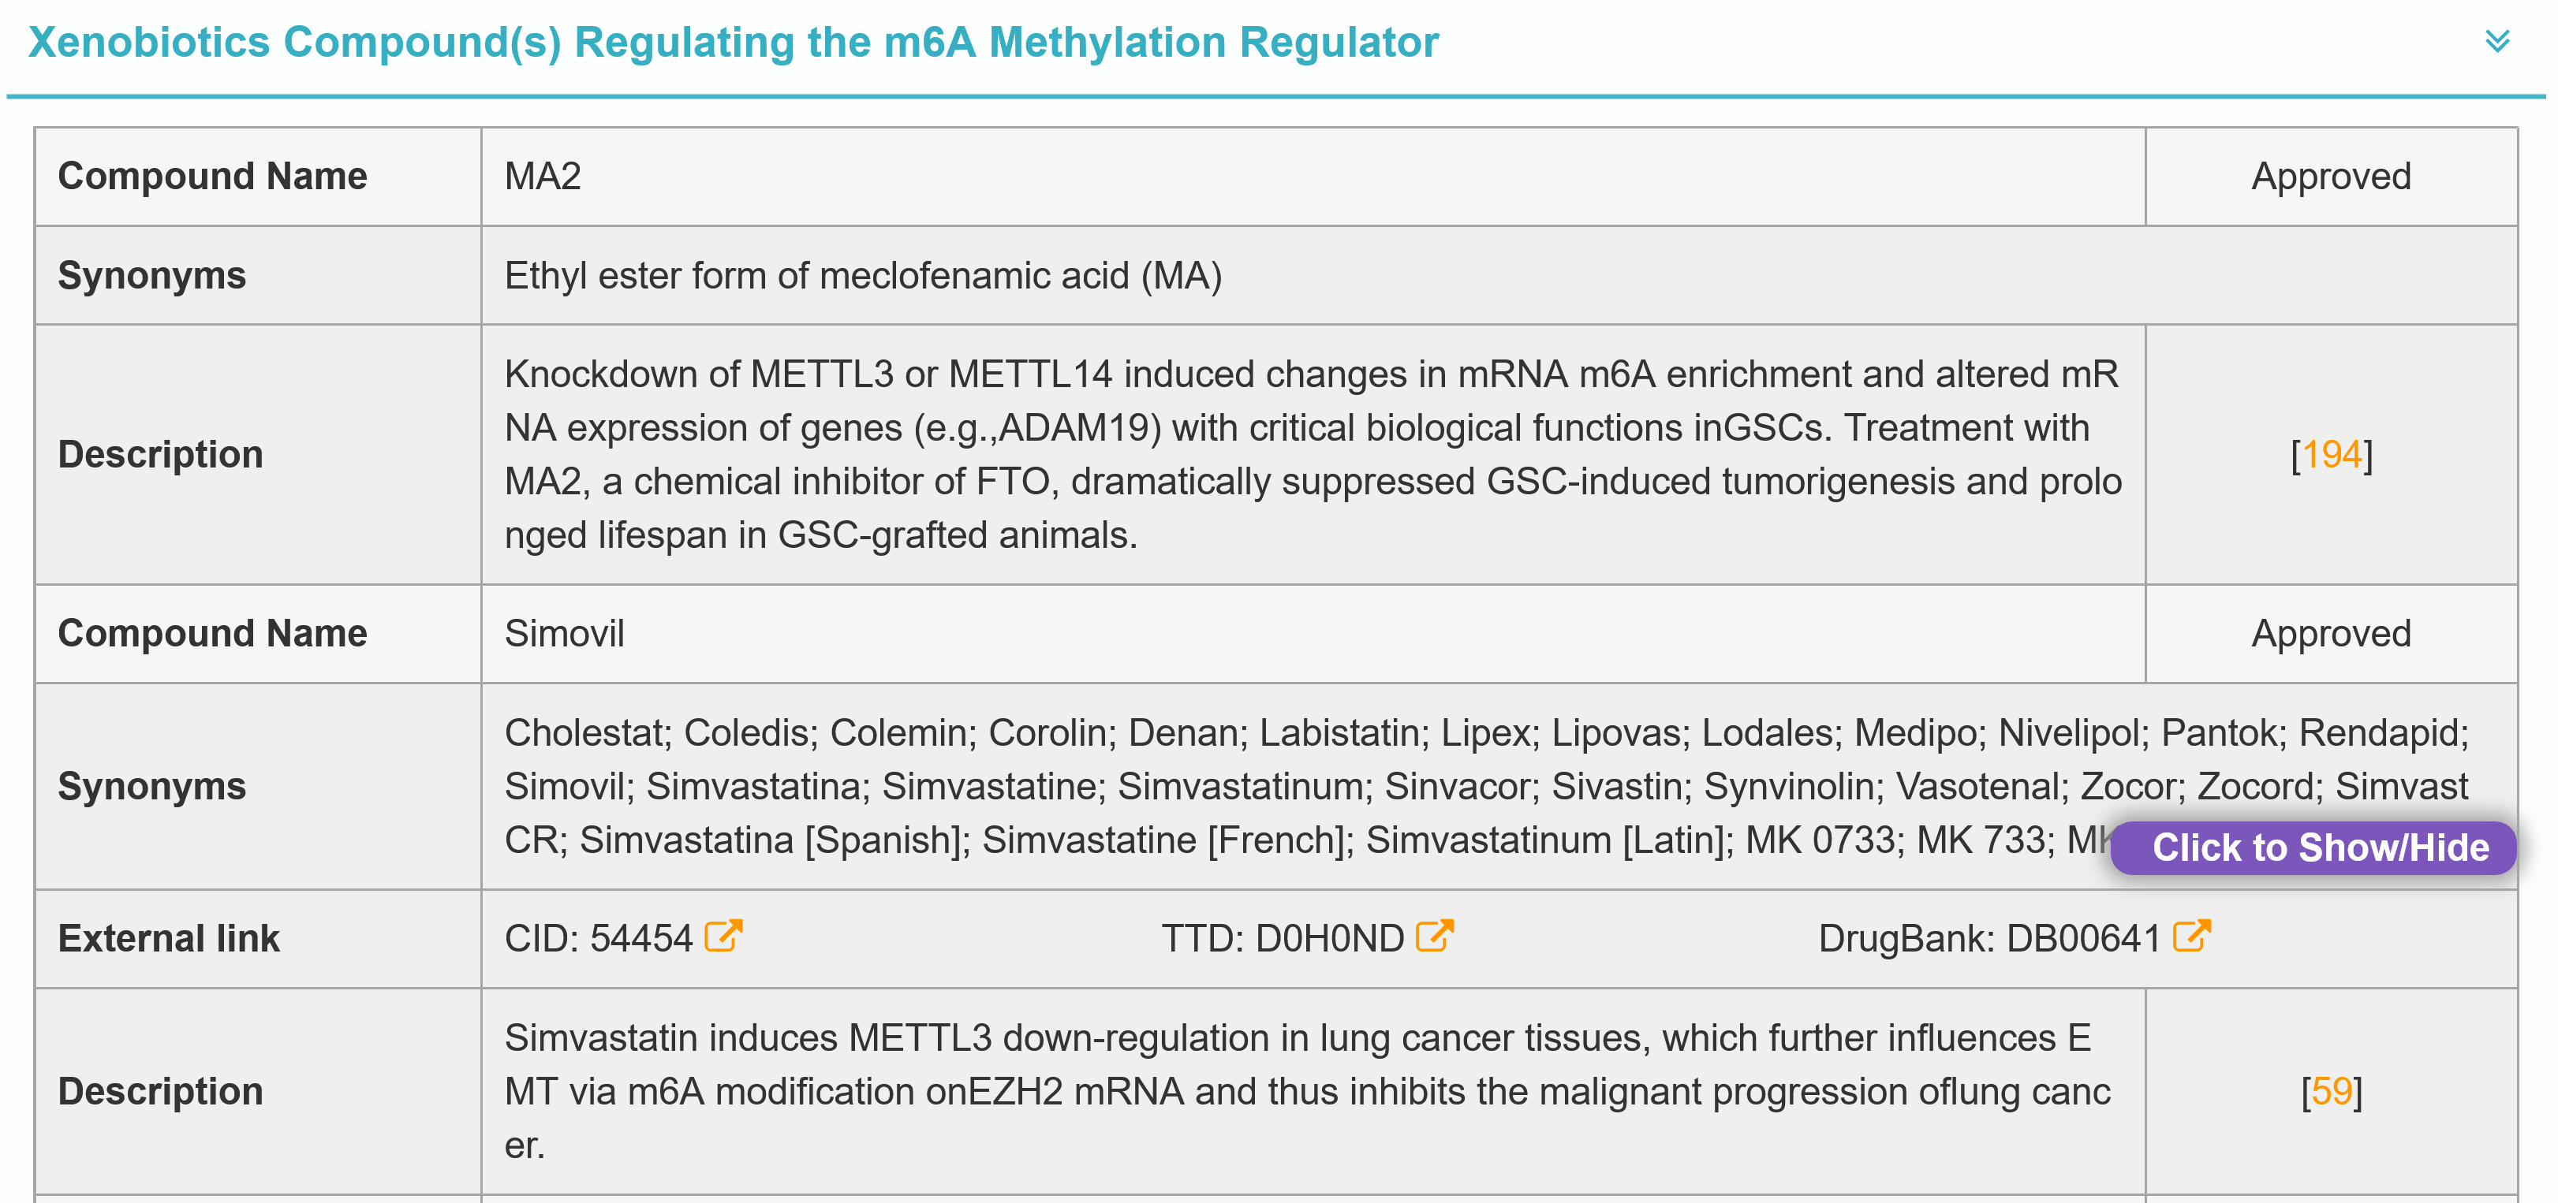The image size is (2558, 1203).
Task: Click the MA2 description paragraph about METTL3 knockdown
Action: click(x=1311, y=455)
